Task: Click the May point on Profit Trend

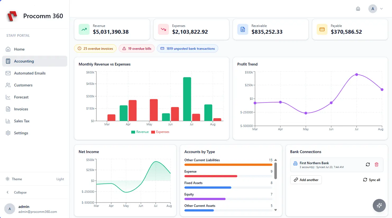Action: click(x=306, y=113)
